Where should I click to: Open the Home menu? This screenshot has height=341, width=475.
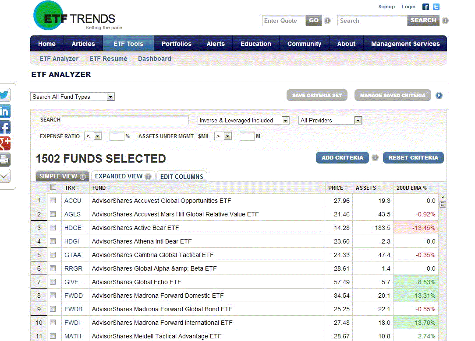pos(47,44)
